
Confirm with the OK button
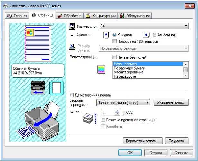click(x=130, y=153)
